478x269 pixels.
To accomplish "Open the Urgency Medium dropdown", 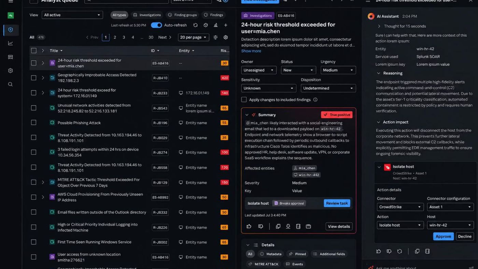I will (338, 70).
